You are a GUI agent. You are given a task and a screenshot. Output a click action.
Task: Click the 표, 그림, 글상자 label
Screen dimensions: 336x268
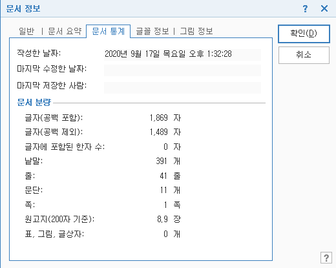(x=54, y=234)
